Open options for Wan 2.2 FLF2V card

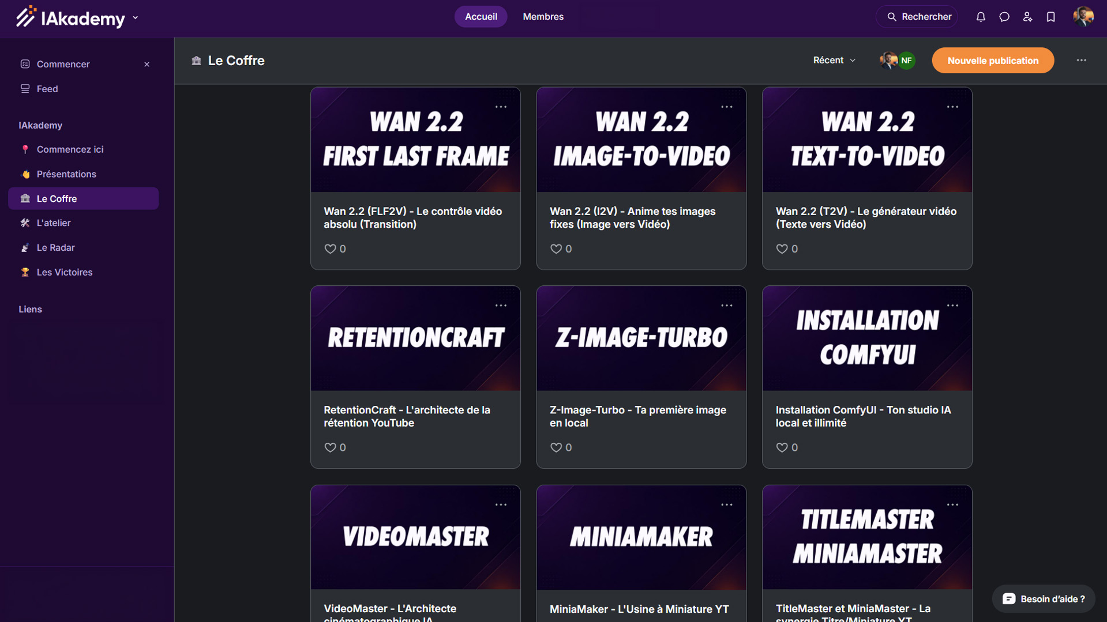coord(501,107)
